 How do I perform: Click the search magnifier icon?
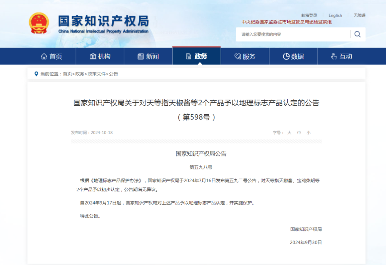tap(357, 34)
